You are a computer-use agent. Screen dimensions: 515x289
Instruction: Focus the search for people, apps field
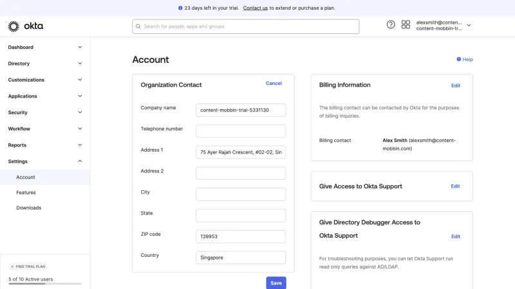point(246,26)
